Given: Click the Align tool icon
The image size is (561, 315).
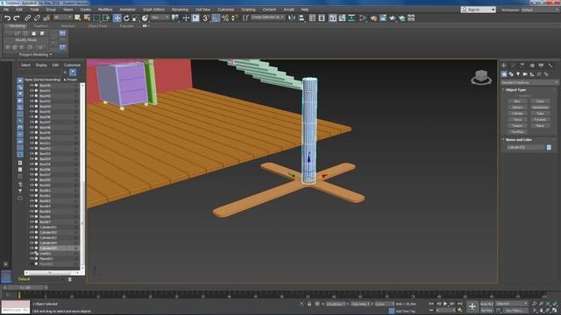Looking at the screenshot, I should (x=302, y=17).
